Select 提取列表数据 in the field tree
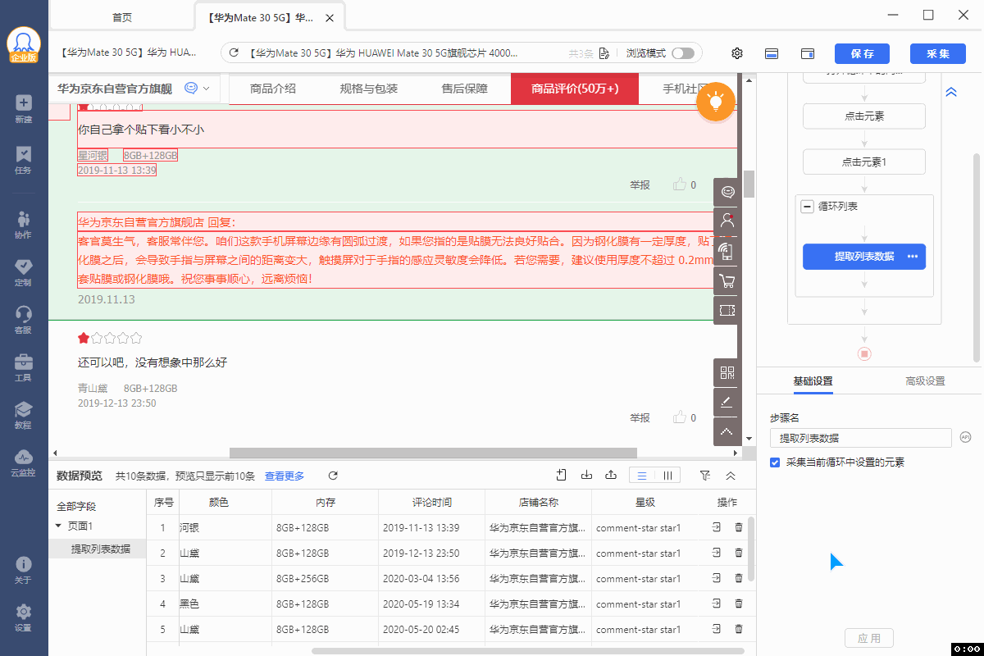Image resolution: width=984 pixels, height=656 pixels. click(100, 549)
